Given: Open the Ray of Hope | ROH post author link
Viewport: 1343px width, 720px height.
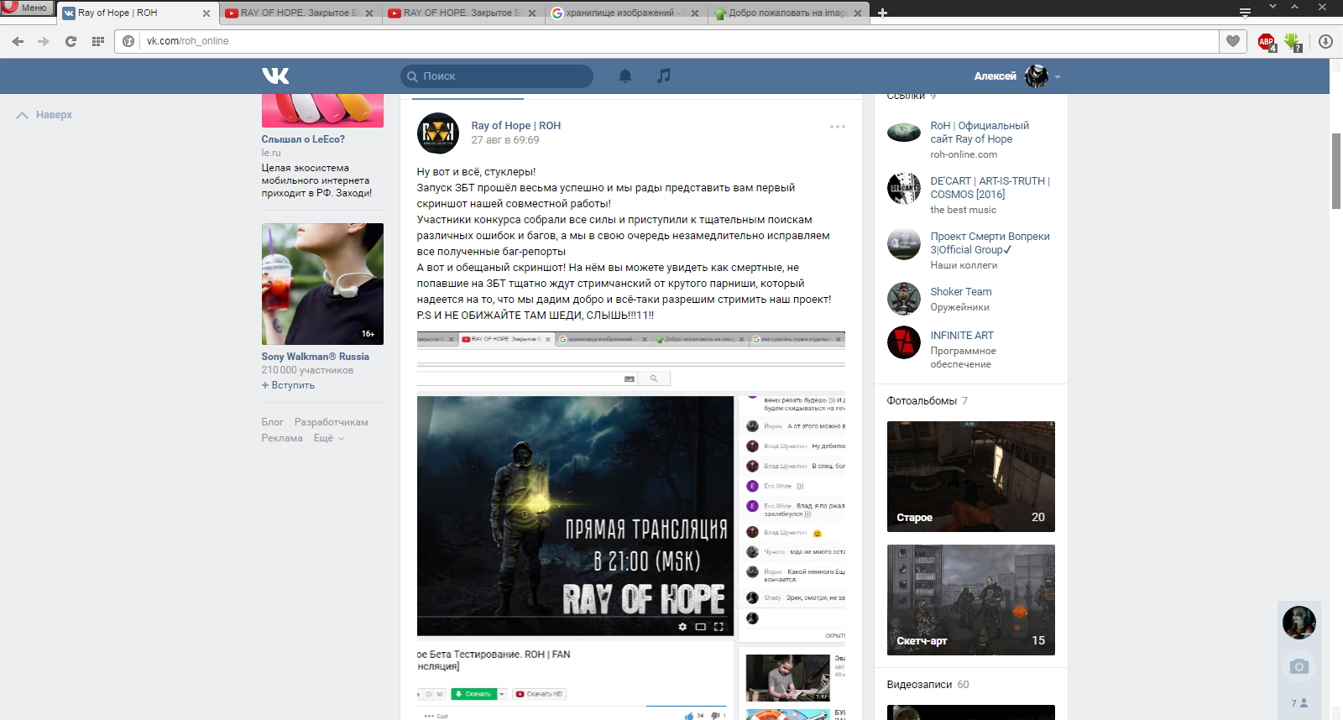Looking at the screenshot, I should coord(515,126).
